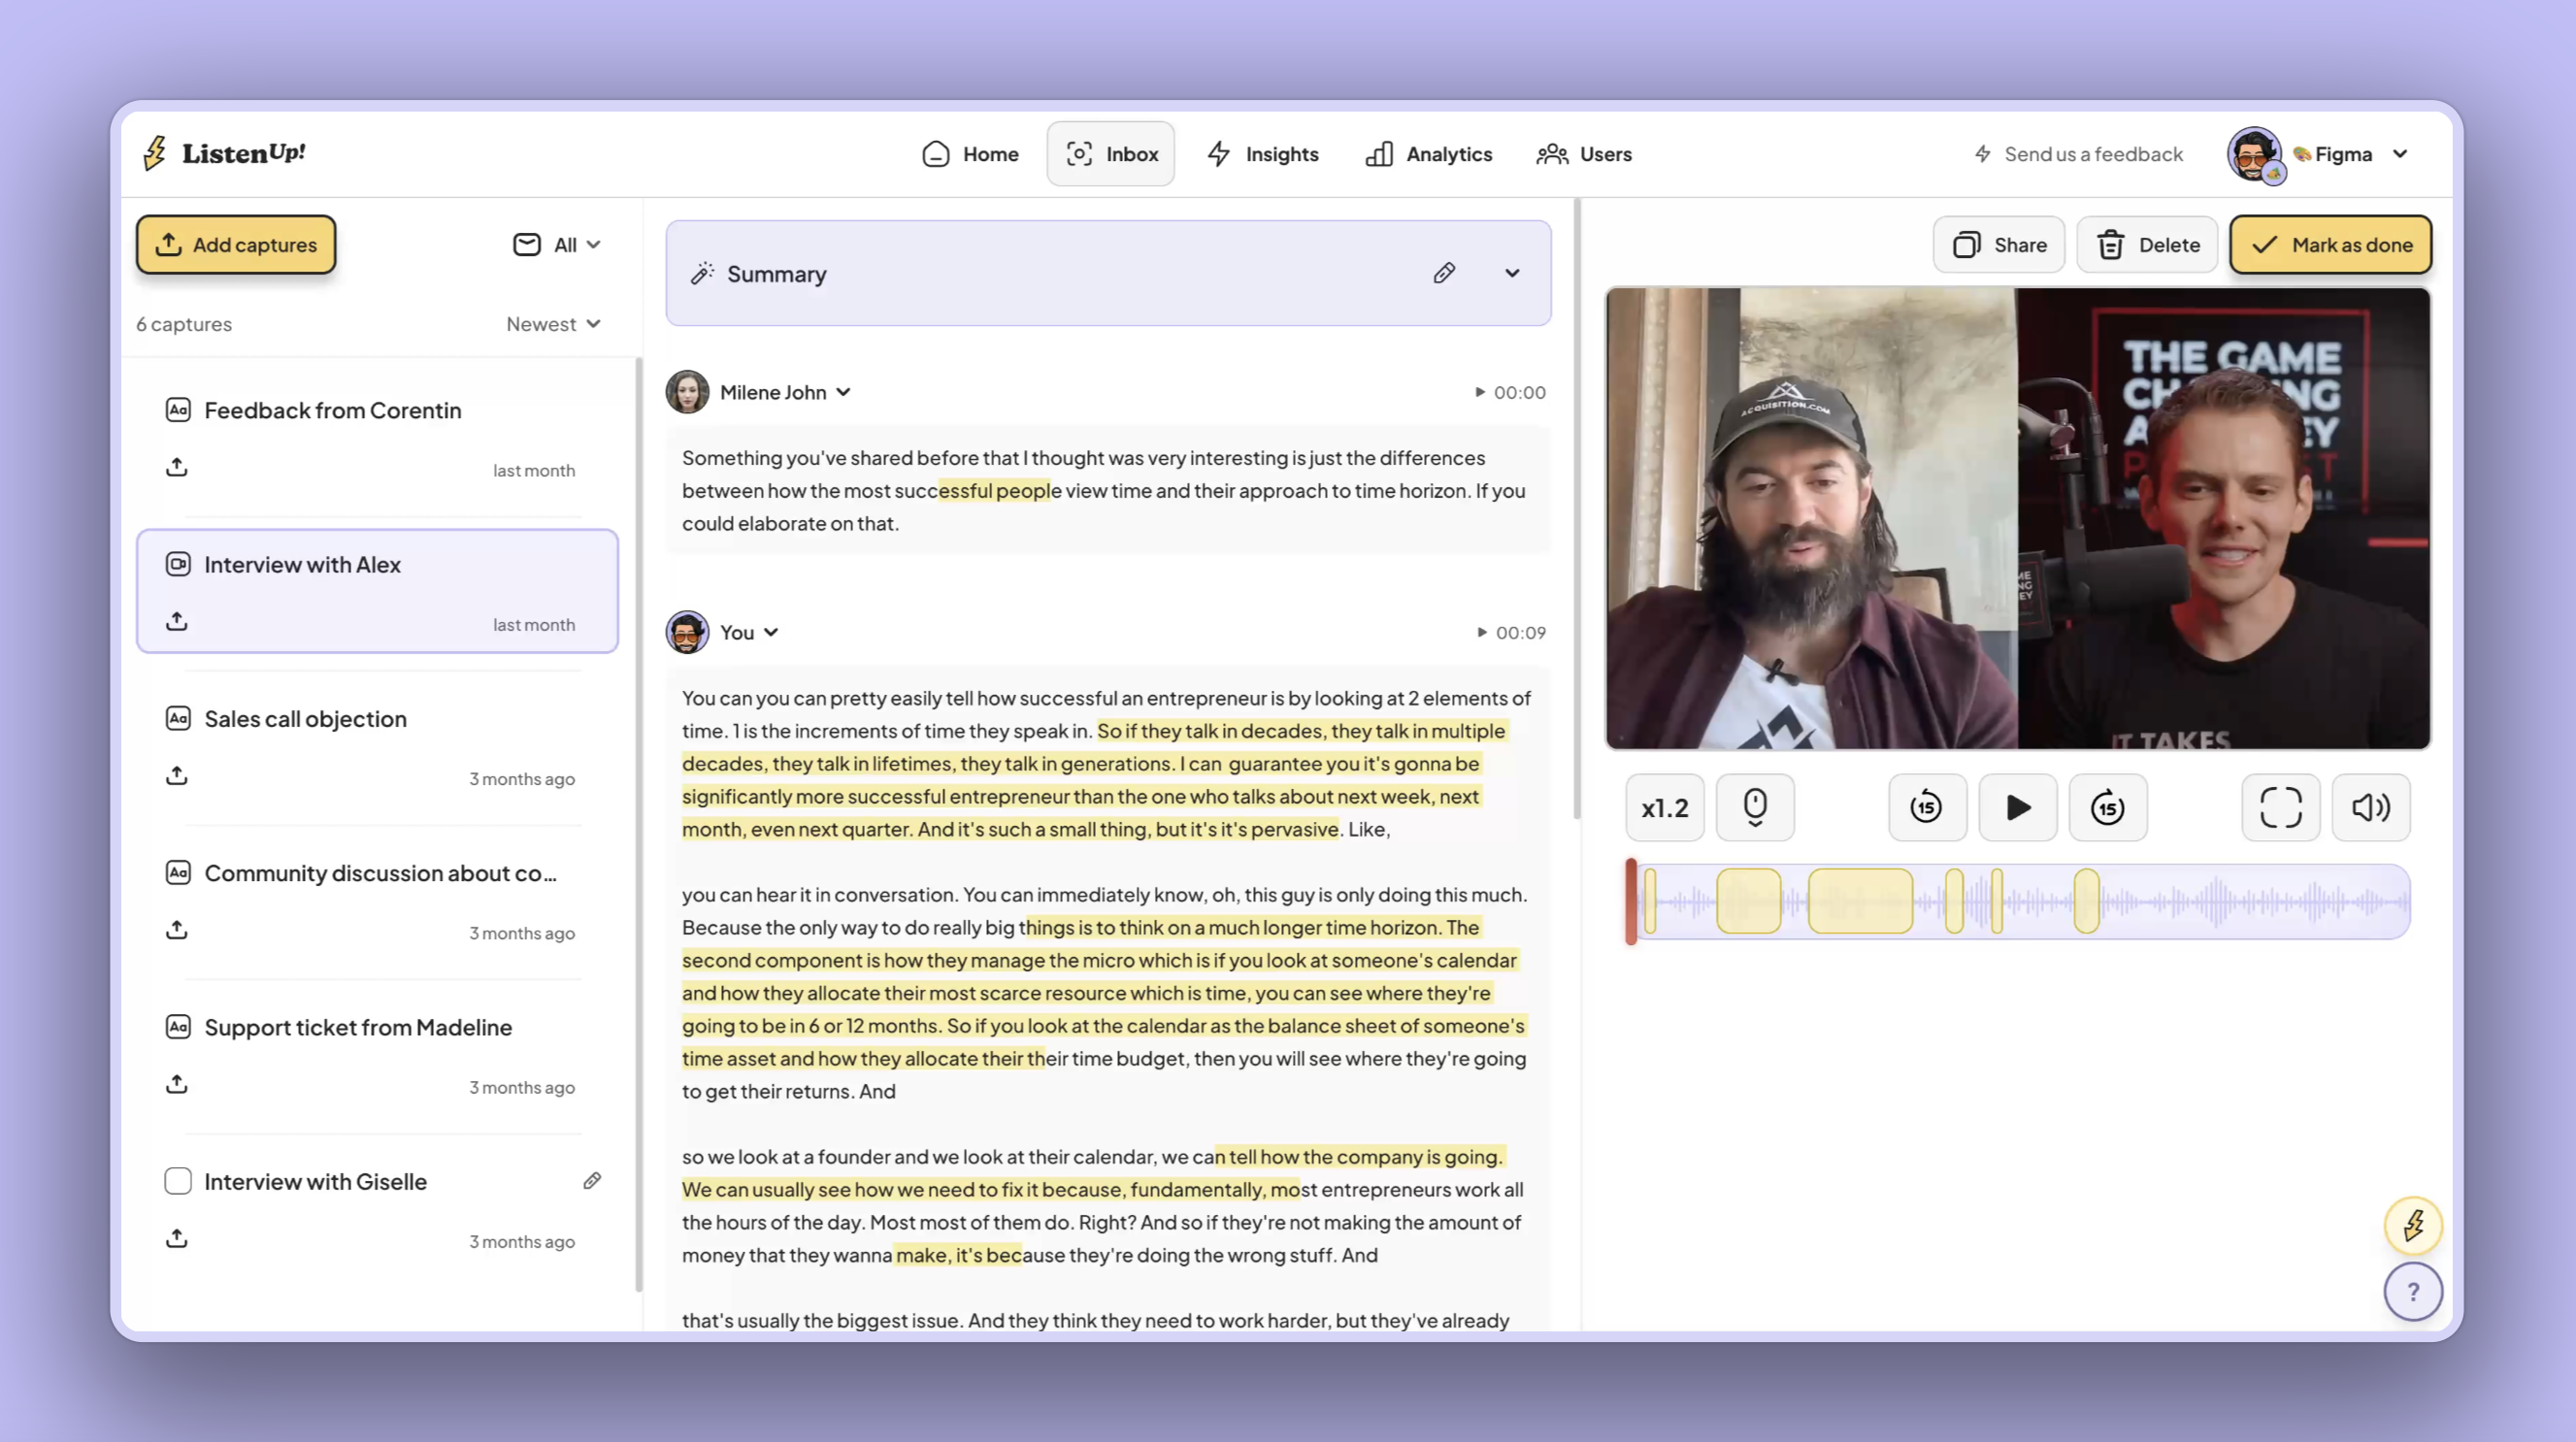This screenshot has width=2576, height=1442.
Task: Go to the Insights tab
Action: (x=1263, y=154)
